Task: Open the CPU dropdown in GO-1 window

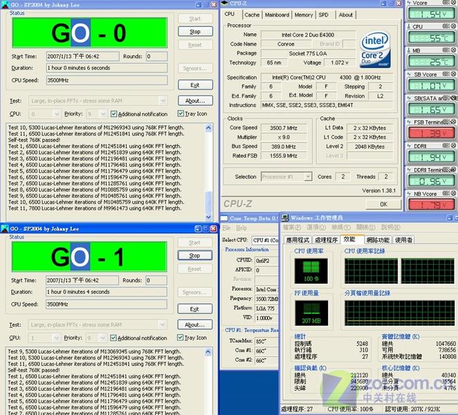Action: coord(56,338)
